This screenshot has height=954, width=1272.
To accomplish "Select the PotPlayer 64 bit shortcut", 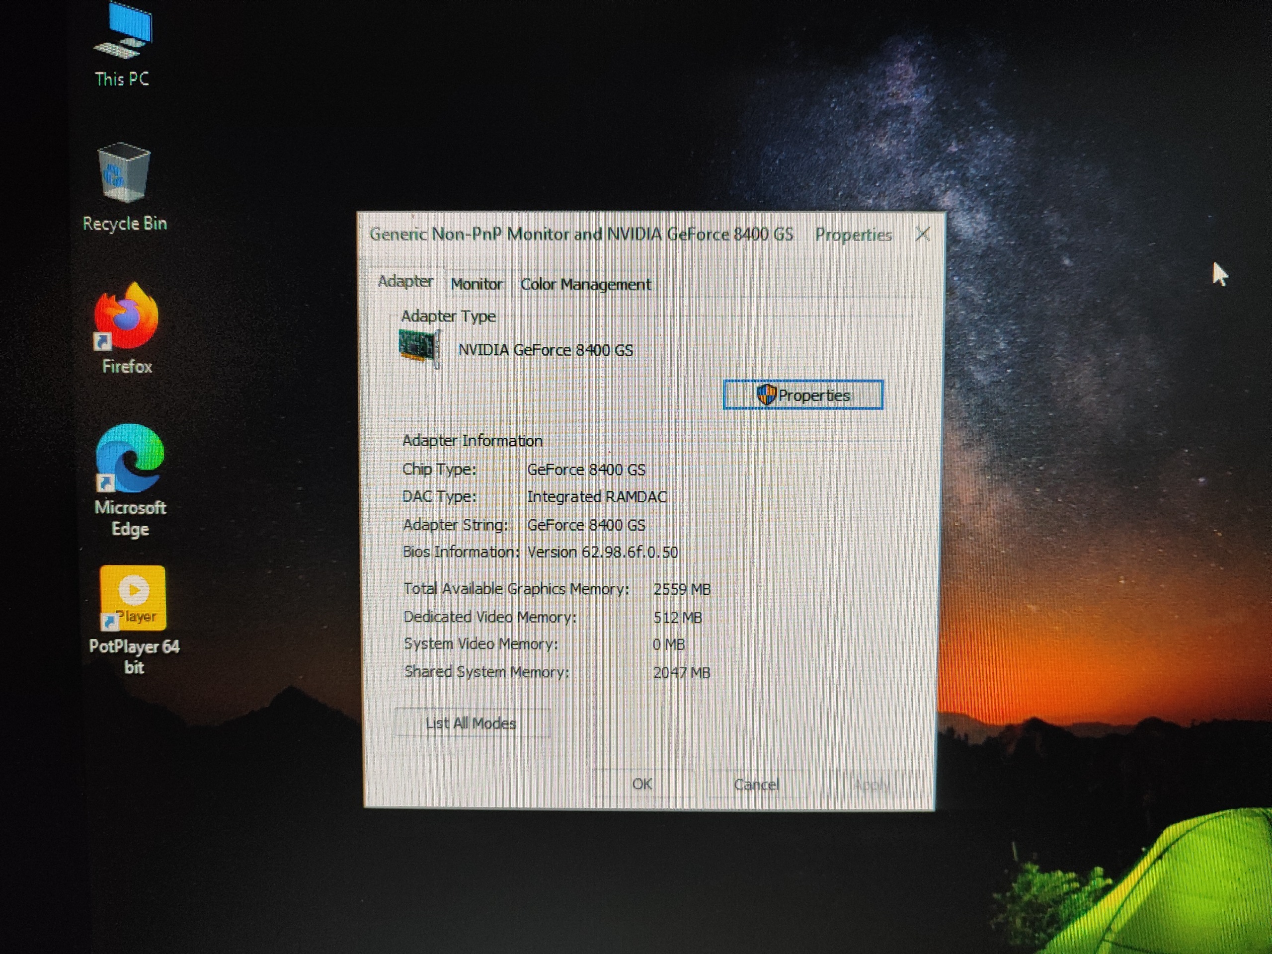I will pos(133,598).
